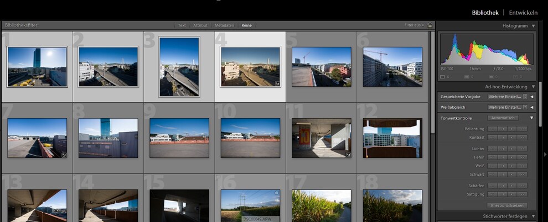
Task: Collapse the Histogramm panel
Action: click(x=533, y=26)
